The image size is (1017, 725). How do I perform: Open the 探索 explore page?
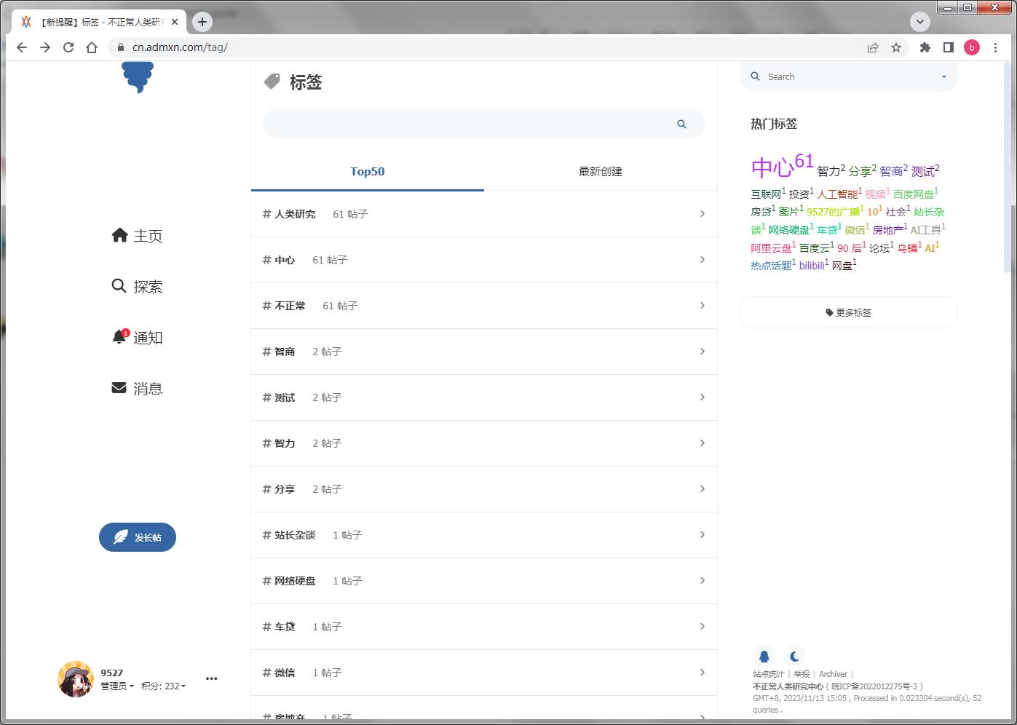(137, 286)
